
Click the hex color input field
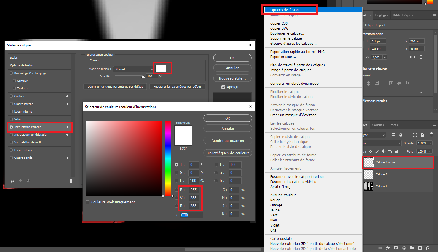tap(191, 215)
